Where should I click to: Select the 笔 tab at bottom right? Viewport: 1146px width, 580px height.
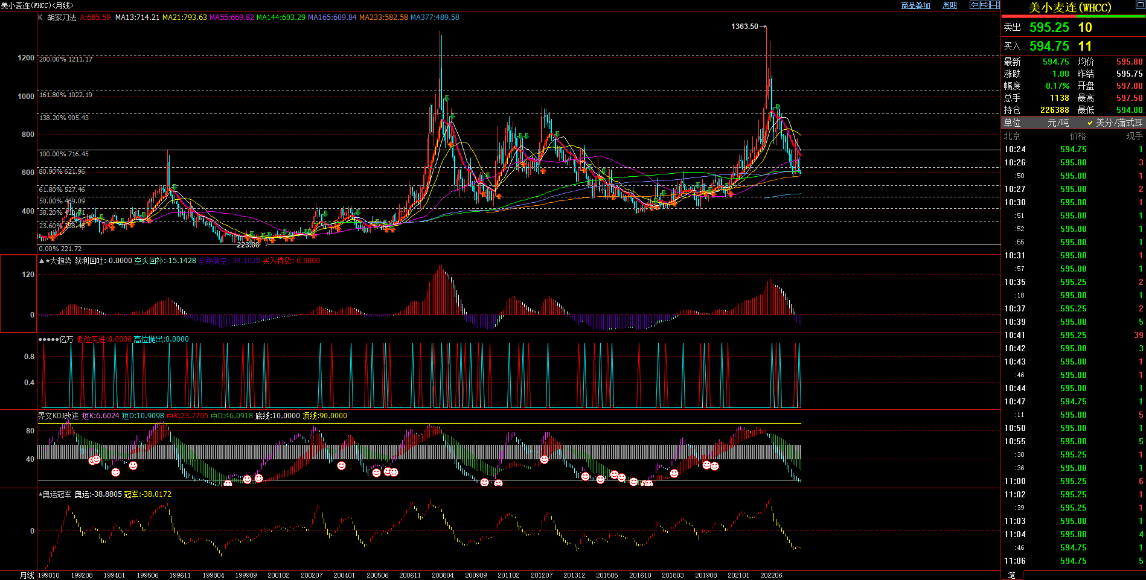[x=1012, y=575]
